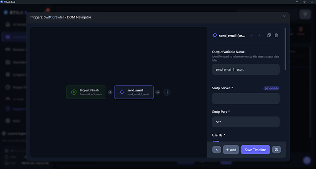The width and height of the screenshot is (316, 169).
Task: Click the green play icon in Project Finish
Action: (74, 92)
